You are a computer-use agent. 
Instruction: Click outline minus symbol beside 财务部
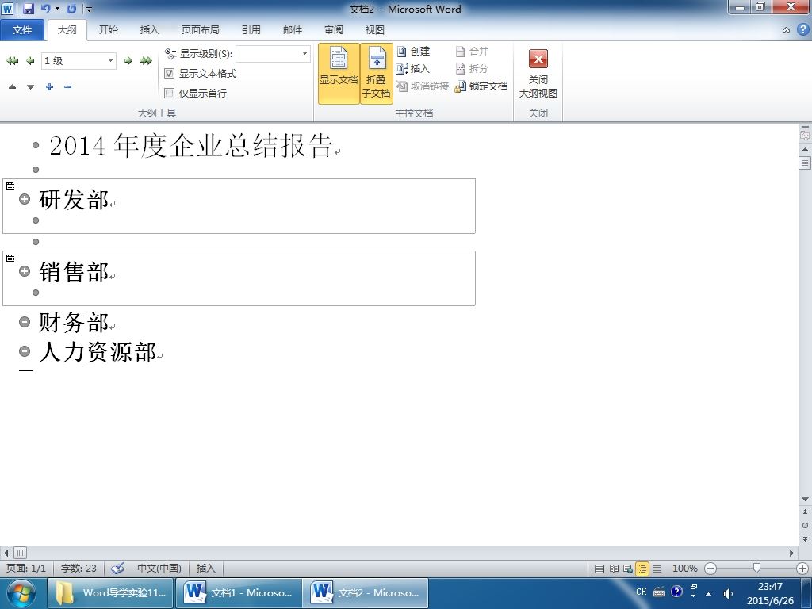pos(25,322)
